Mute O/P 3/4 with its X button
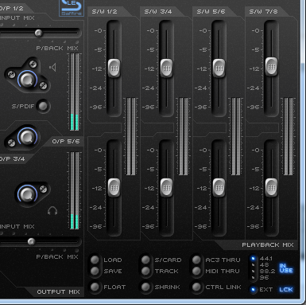The image size is (306, 305). [11, 143]
